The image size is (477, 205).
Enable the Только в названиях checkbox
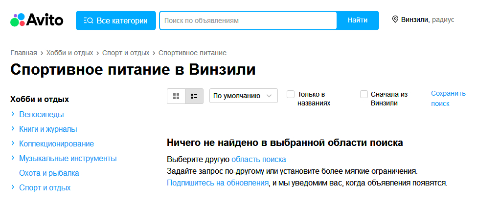pyautogui.click(x=291, y=94)
